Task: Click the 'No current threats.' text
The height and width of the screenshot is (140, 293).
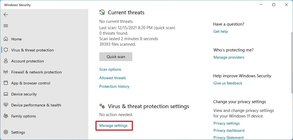Action: click(x=116, y=21)
